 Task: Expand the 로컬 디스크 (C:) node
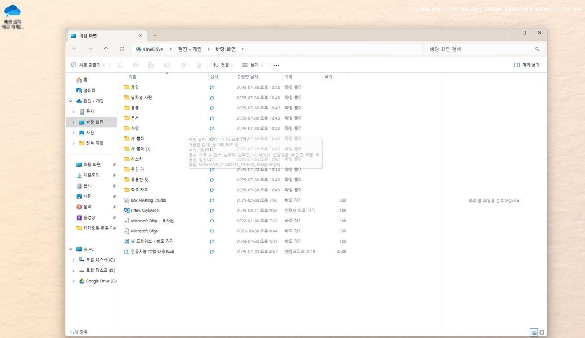point(73,260)
